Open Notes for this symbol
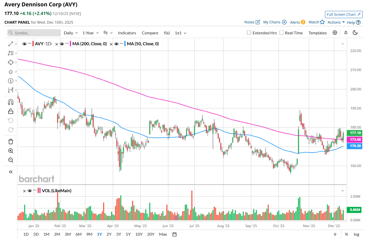This screenshot has height=241, width=370. (x=252, y=22)
